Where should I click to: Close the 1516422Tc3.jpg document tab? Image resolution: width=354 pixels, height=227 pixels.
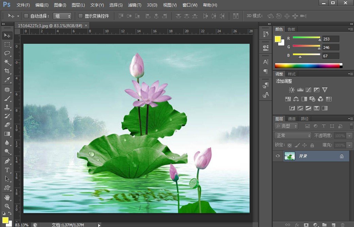point(86,25)
